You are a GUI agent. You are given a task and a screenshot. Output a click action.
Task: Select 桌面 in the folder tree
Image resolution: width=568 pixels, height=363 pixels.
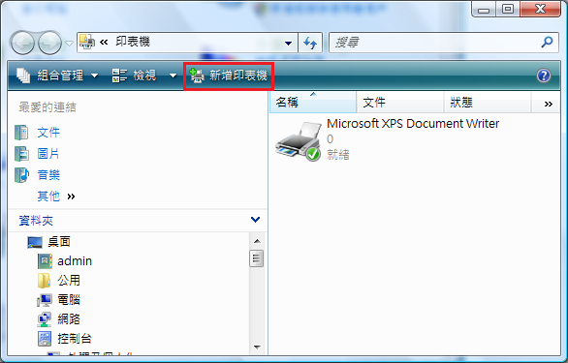pyautogui.click(x=59, y=242)
